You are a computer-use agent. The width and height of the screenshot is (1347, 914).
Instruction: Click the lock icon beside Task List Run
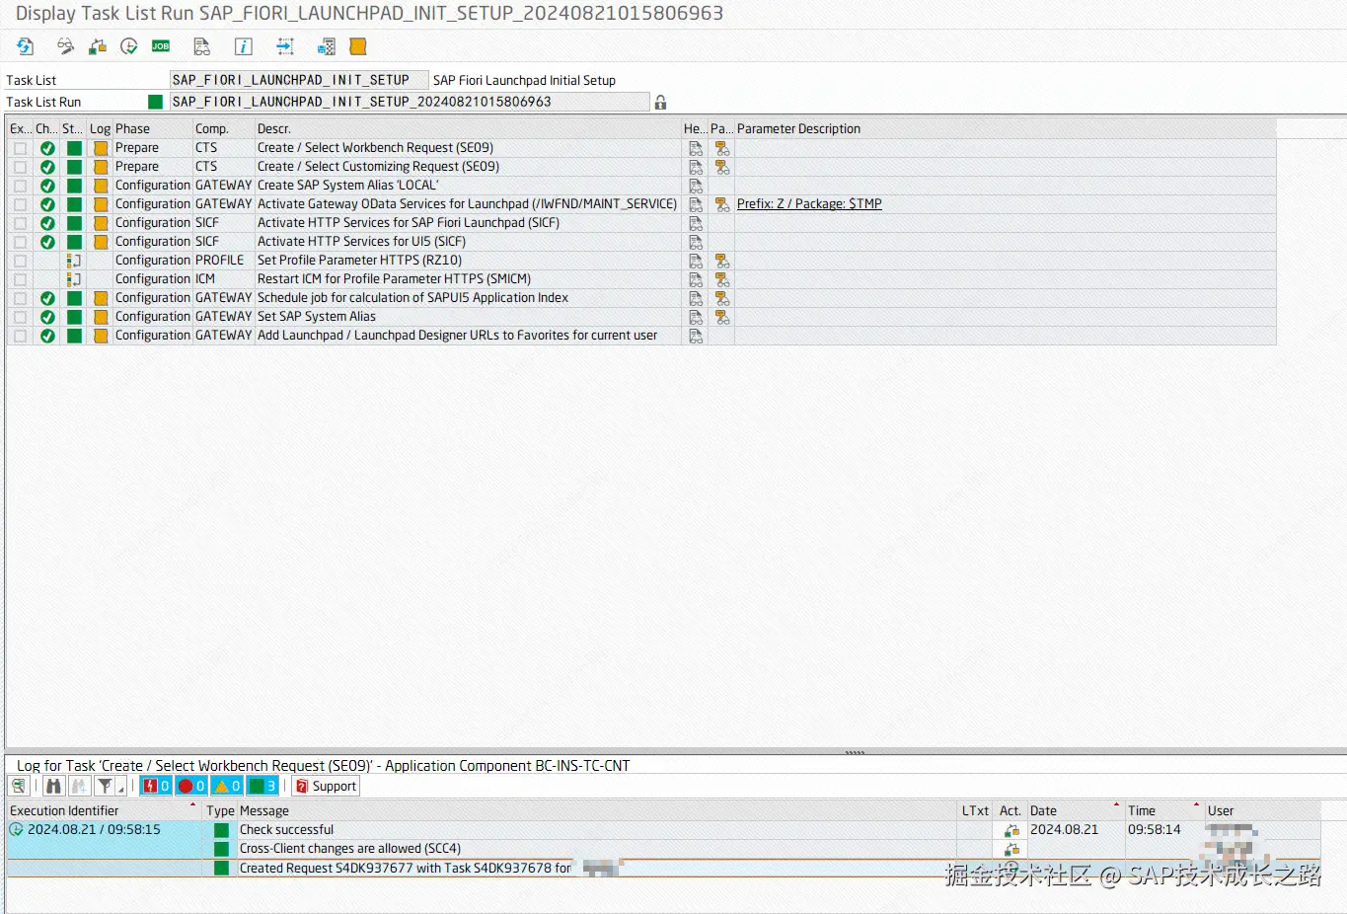pyautogui.click(x=660, y=102)
